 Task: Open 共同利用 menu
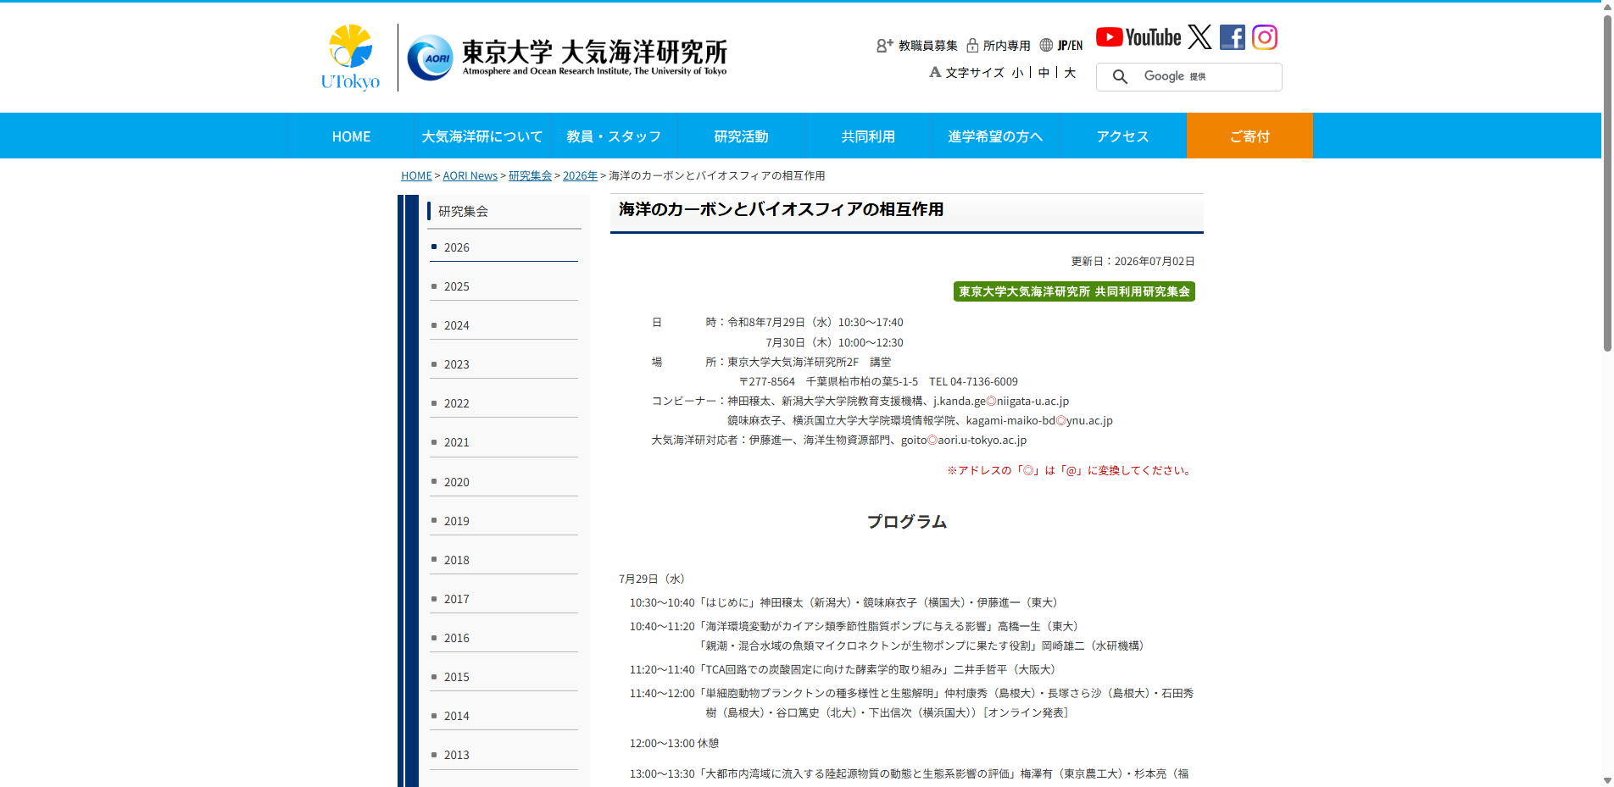868,136
